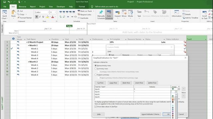Click Details in Properties group
213x119 pixels.
[186, 14]
